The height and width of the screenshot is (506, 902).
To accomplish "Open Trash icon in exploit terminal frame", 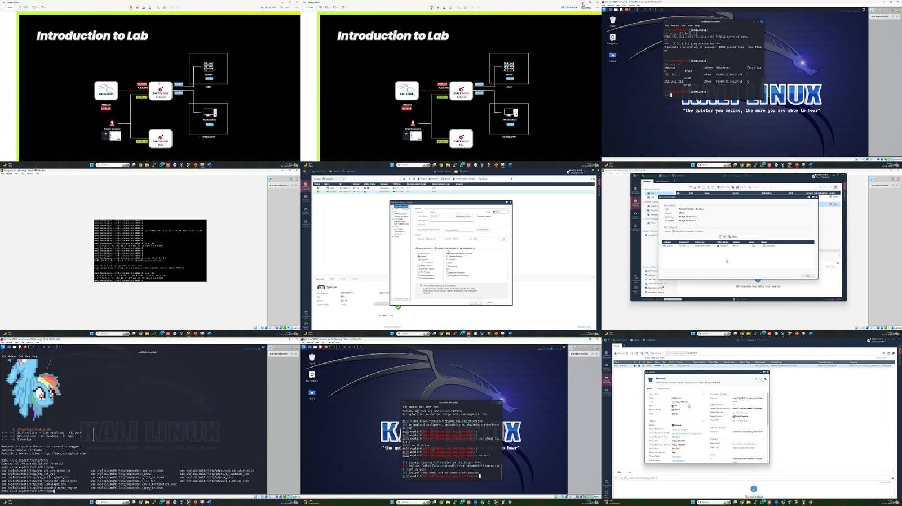I will click(312, 357).
